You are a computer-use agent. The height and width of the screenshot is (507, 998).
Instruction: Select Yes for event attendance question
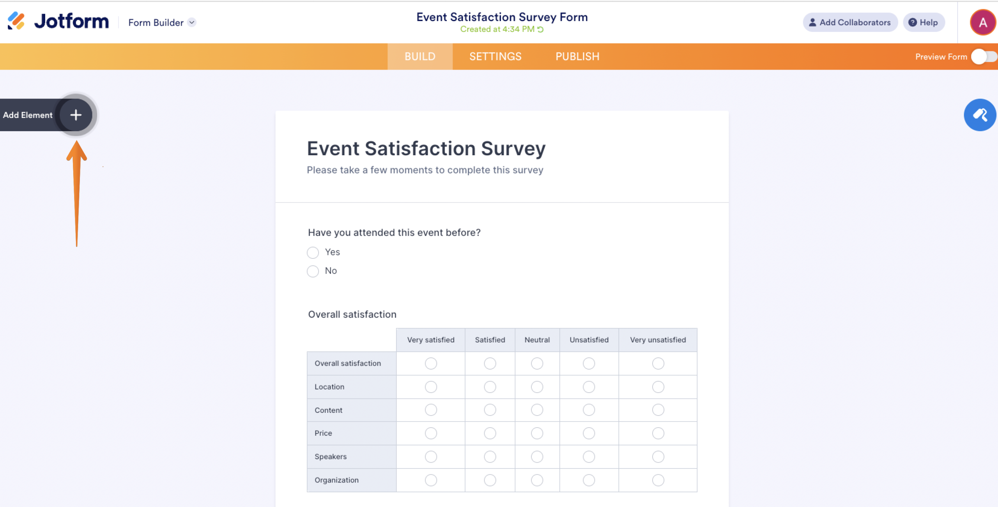tap(313, 252)
